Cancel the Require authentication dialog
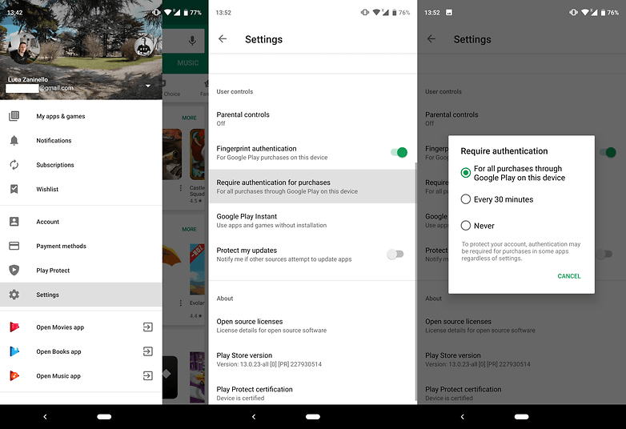Screen dimensions: 626x429 [569, 276]
